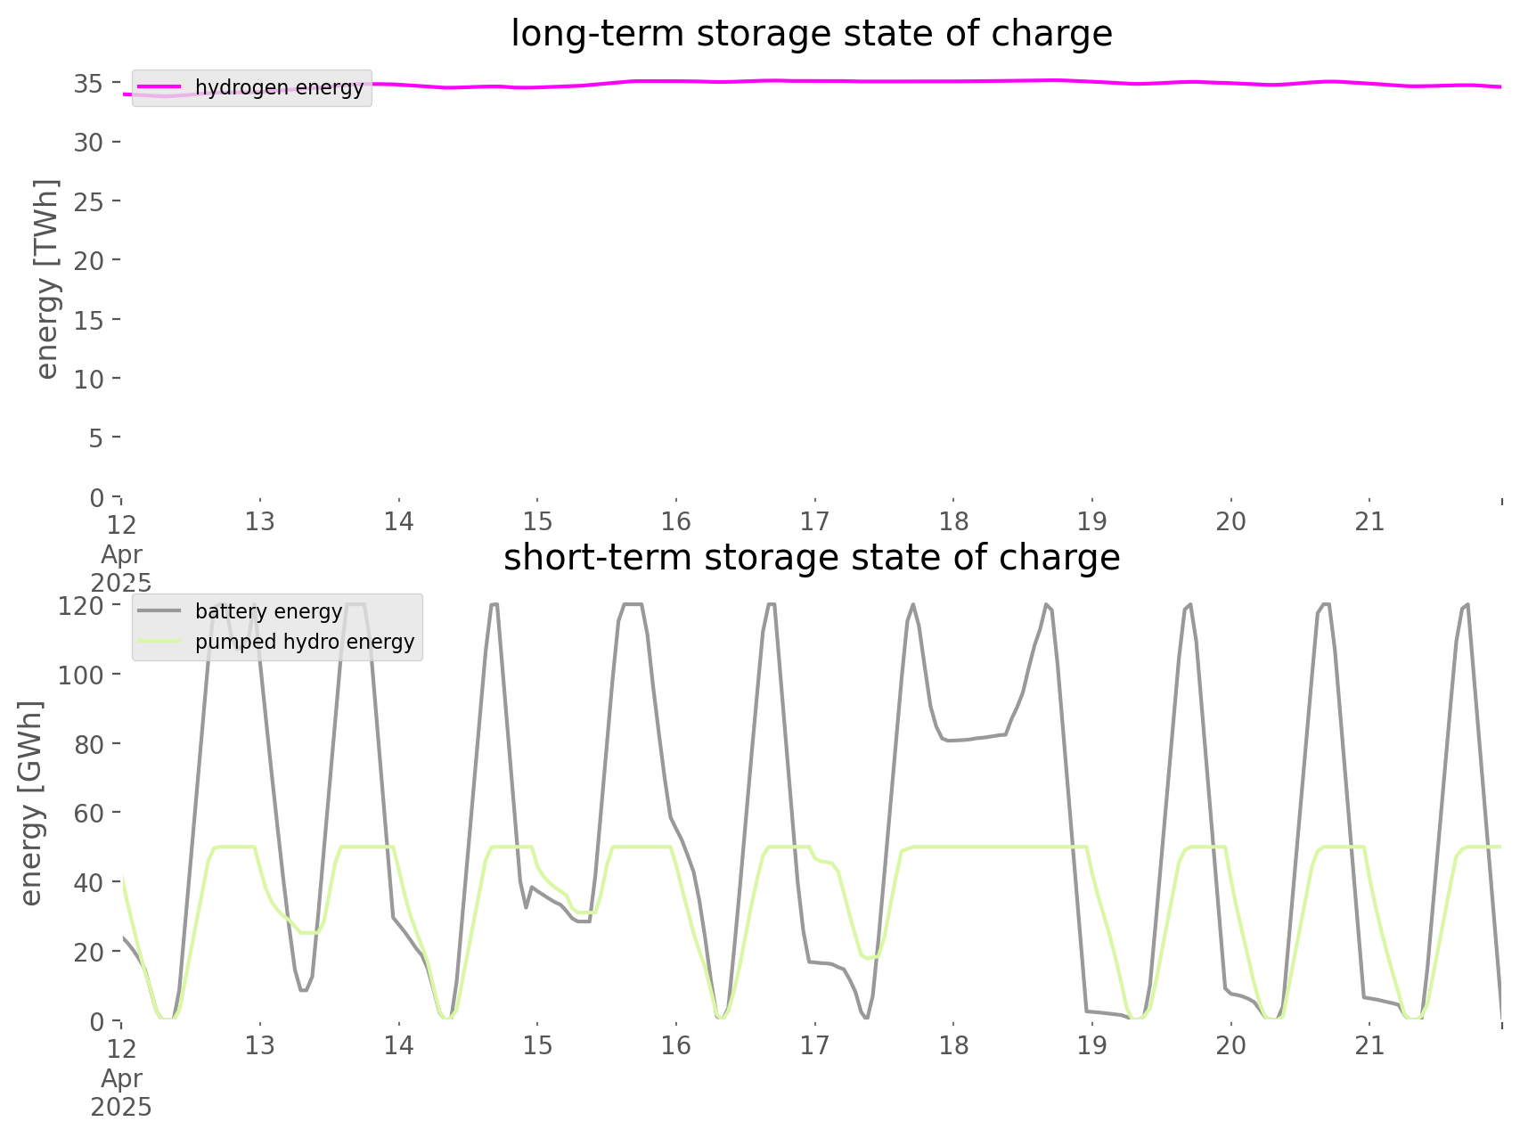Click the 35 tick label on the top chart
1520x1138 pixels.
click(89, 84)
